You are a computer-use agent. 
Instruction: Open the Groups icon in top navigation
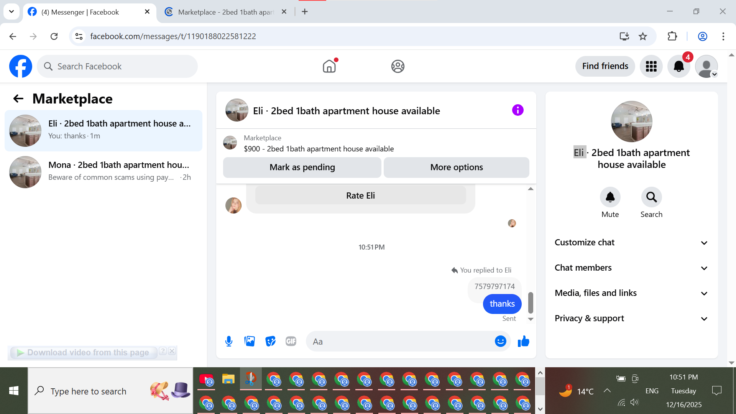pos(398,66)
